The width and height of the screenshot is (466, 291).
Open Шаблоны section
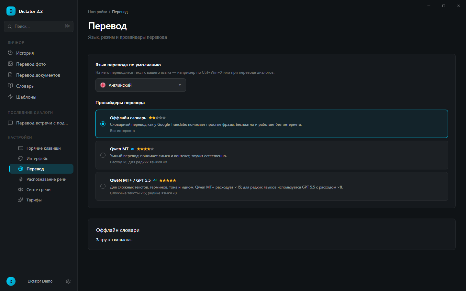[39, 97]
